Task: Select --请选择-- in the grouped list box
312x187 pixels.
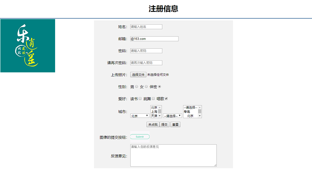Action: coord(191,107)
